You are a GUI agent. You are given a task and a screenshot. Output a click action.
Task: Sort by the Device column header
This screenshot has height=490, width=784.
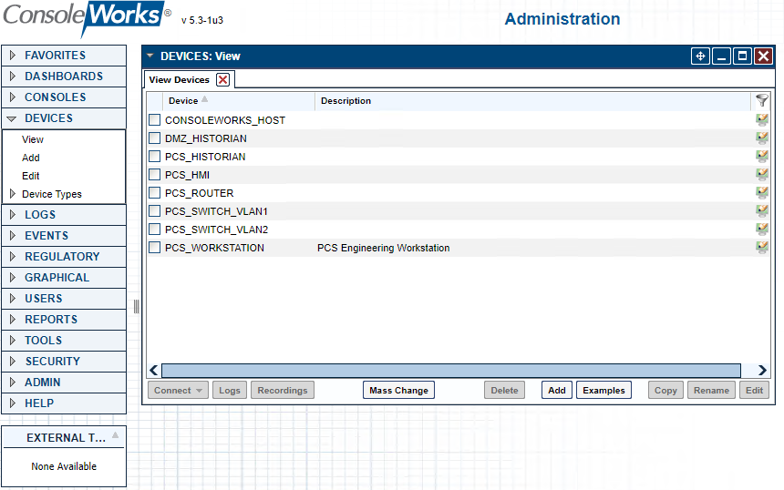click(239, 101)
